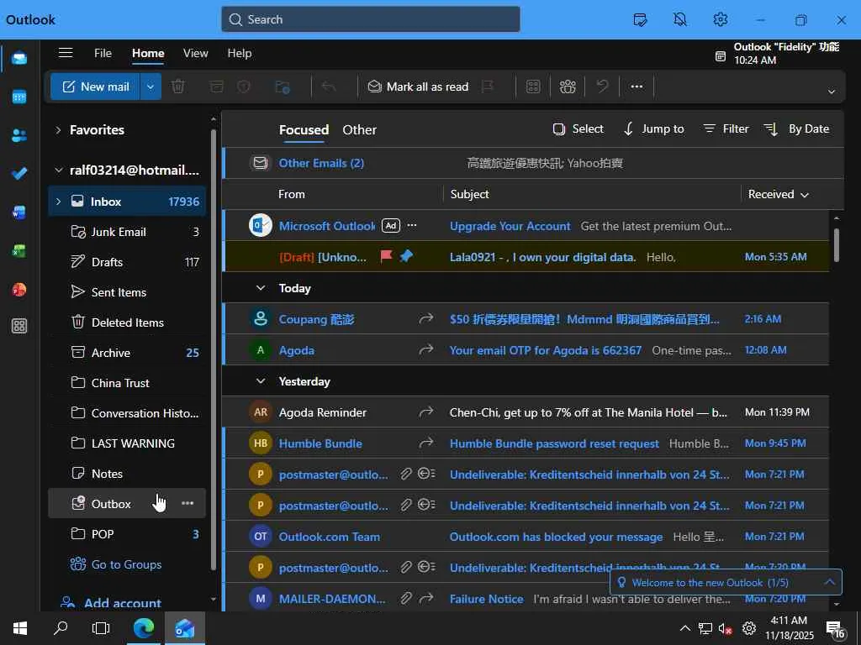
Task: Open taskbar Search magnifier
Action: point(61,628)
